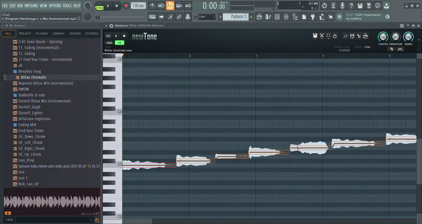Toggle multilink to controllers icon
Image resolution: width=422 pixels, height=224 pixels.
coord(188,17)
